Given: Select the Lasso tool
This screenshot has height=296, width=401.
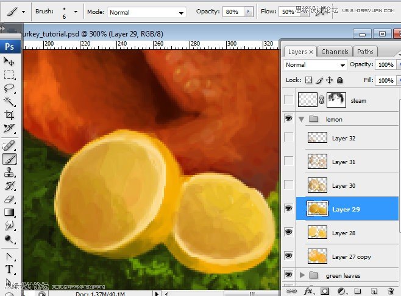Looking at the screenshot, I should tap(9, 88).
